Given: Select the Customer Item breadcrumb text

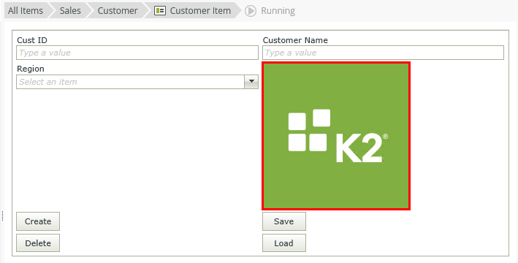Looking at the screenshot, I should [x=200, y=10].
